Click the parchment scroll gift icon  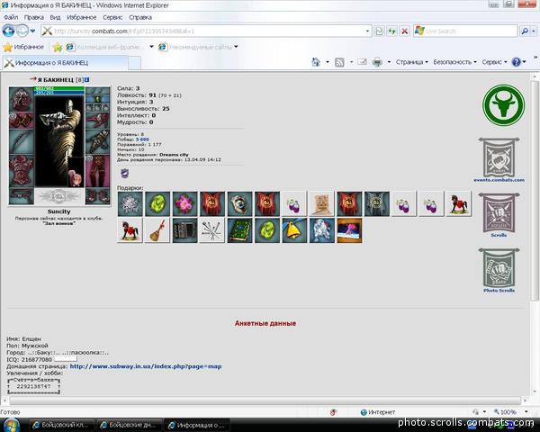point(322,204)
